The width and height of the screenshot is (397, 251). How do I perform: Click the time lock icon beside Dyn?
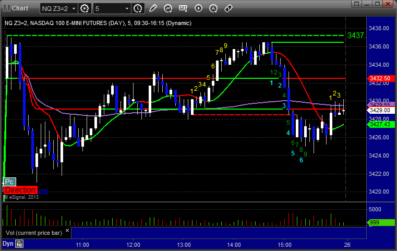[19, 244]
